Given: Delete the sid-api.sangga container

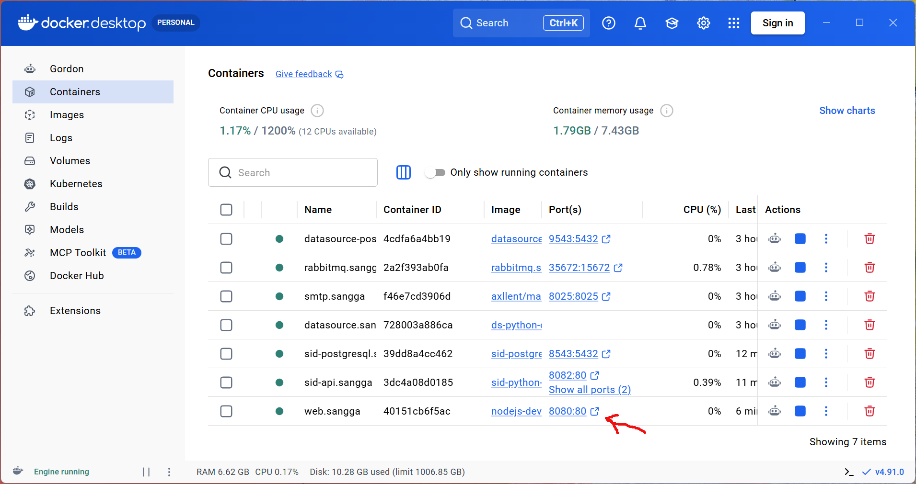Looking at the screenshot, I should [x=870, y=382].
